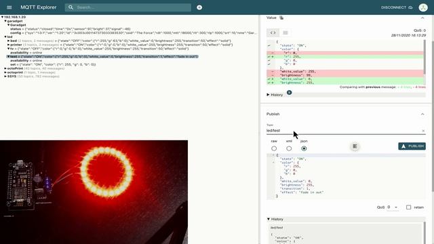Click the QoS: 0 label

pos(420,30)
